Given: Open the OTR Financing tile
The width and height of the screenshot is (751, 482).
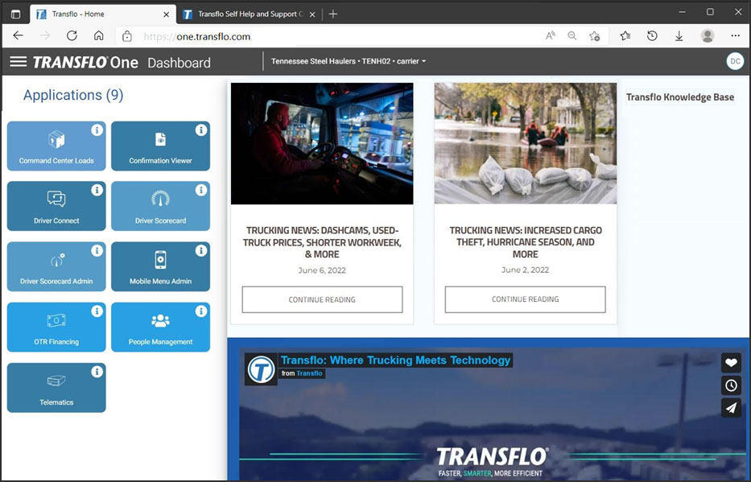Looking at the screenshot, I should 56,327.
